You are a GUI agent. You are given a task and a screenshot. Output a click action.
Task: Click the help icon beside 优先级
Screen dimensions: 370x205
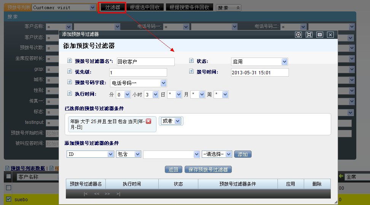click(x=69, y=71)
